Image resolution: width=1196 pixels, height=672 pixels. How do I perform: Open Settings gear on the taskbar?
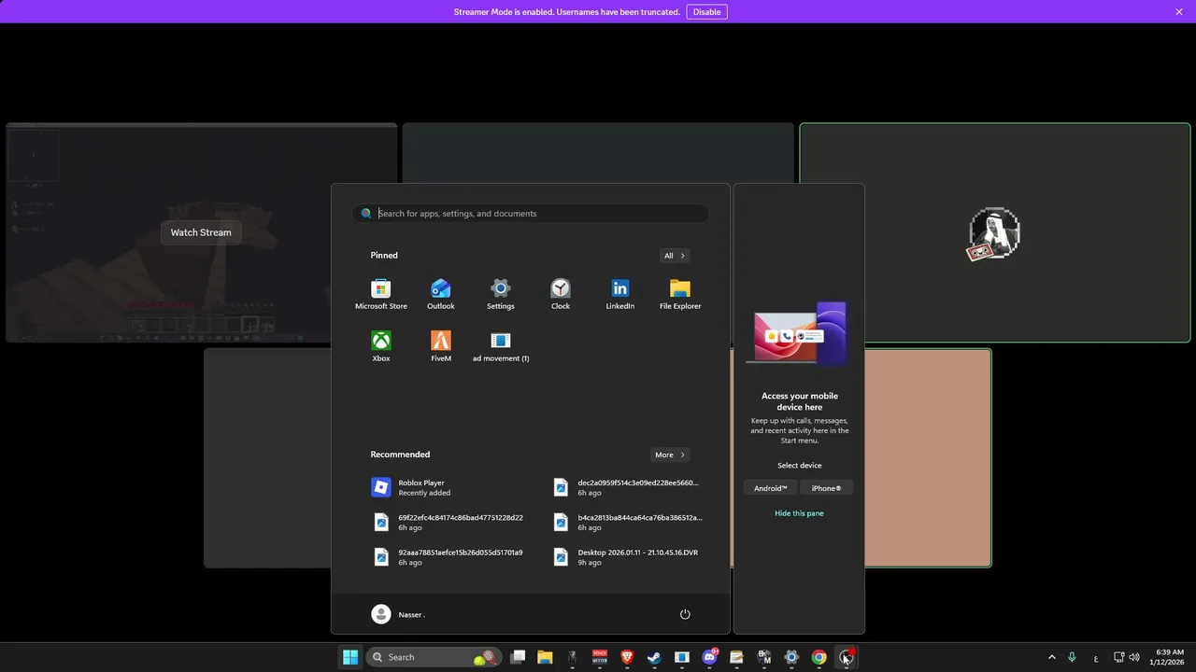[791, 657]
